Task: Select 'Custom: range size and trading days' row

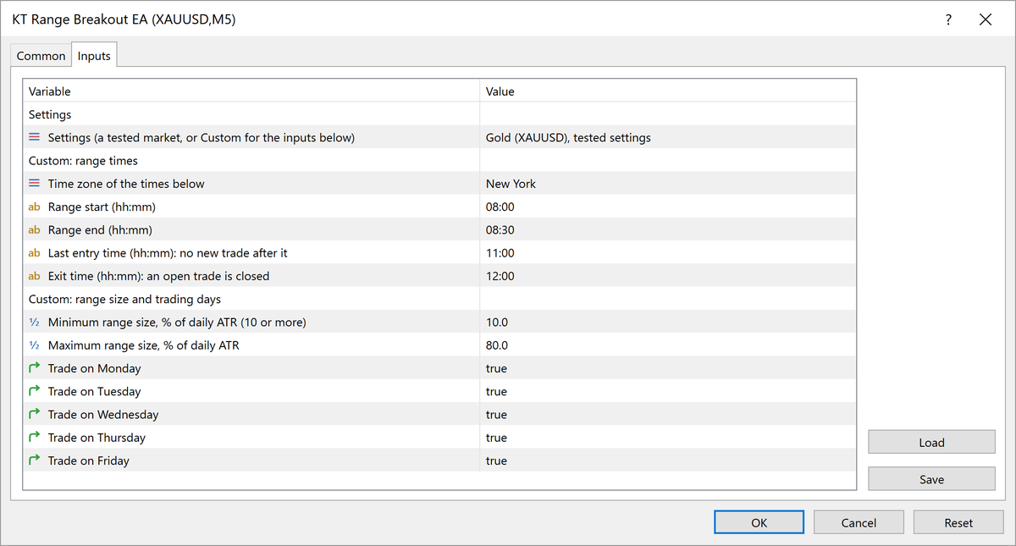Action: pyautogui.click(x=439, y=299)
